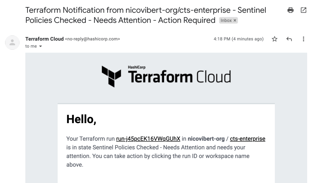This screenshot has height=183, width=312.
Task: Click the sender name Terraform Cloud
Action: tap(45, 39)
